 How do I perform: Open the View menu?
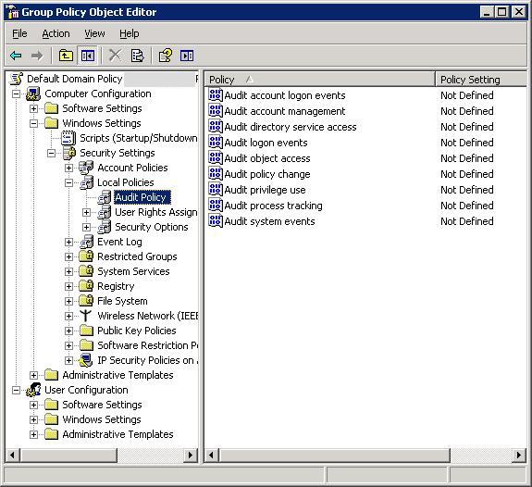(x=94, y=33)
